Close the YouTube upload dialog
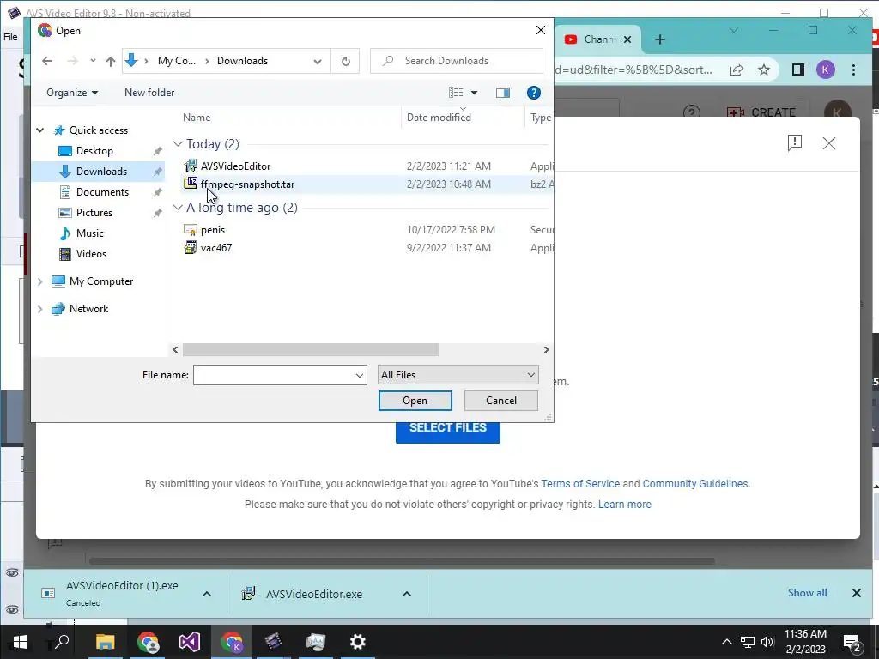Image resolution: width=879 pixels, height=659 pixels. [x=828, y=143]
